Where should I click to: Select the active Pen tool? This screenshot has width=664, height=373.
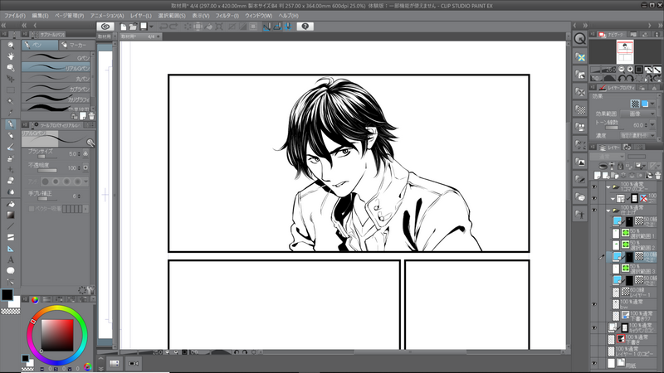[x=11, y=124]
